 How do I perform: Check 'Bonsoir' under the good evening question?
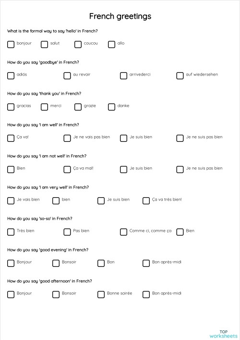pyautogui.click(x=56, y=263)
